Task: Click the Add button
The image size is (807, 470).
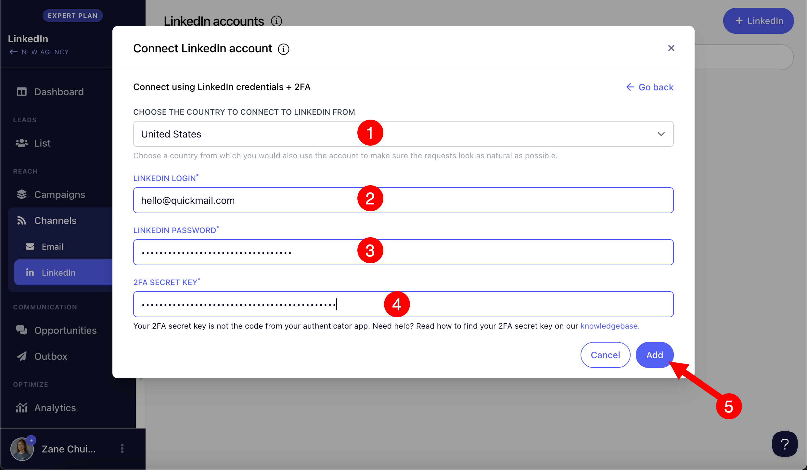Action: tap(654, 355)
